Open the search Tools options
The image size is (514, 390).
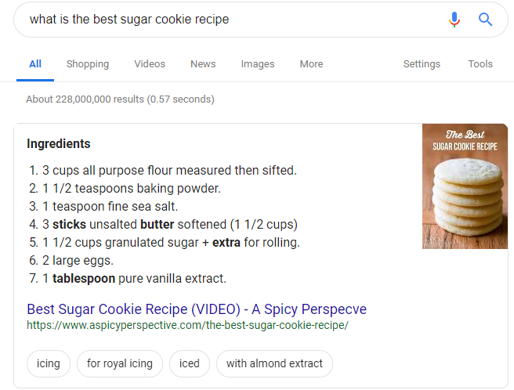[x=480, y=64]
